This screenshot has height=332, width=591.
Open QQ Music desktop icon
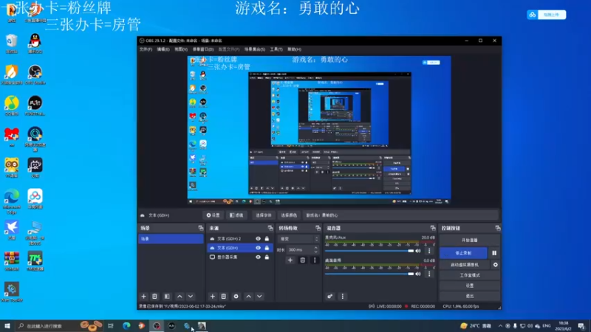pos(12,106)
